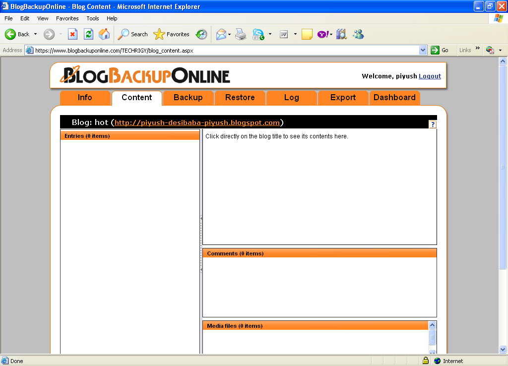
Task: Open the Back history dropdown arrow
Action: [35, 34]
